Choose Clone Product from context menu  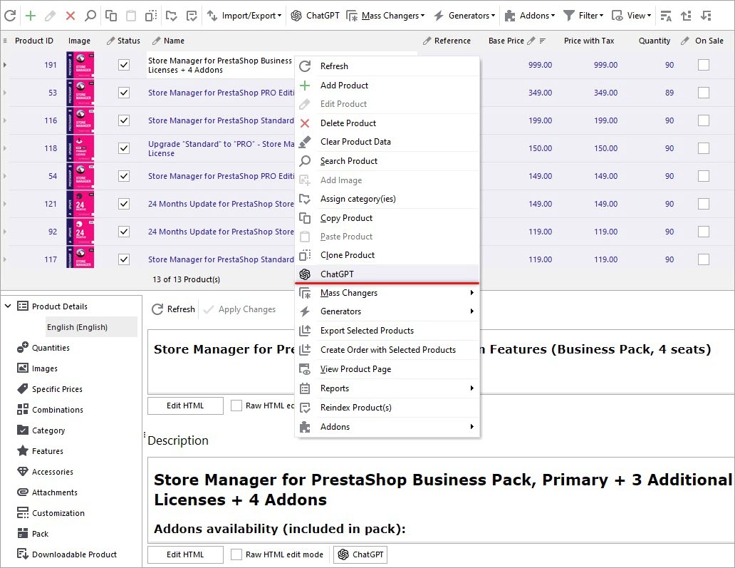click(387, 254)
